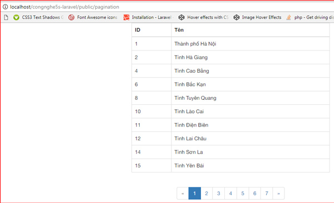Click ID cell 12 in Lai Châu row
334x203 pixels.
tap(151, 139)
